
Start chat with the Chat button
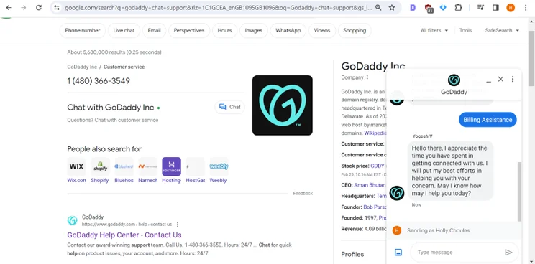point(229,107)
